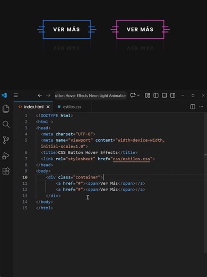Switch to the estilos.css tab
The height and width of the screenshot is (277, 207).
tap(72, 107)
